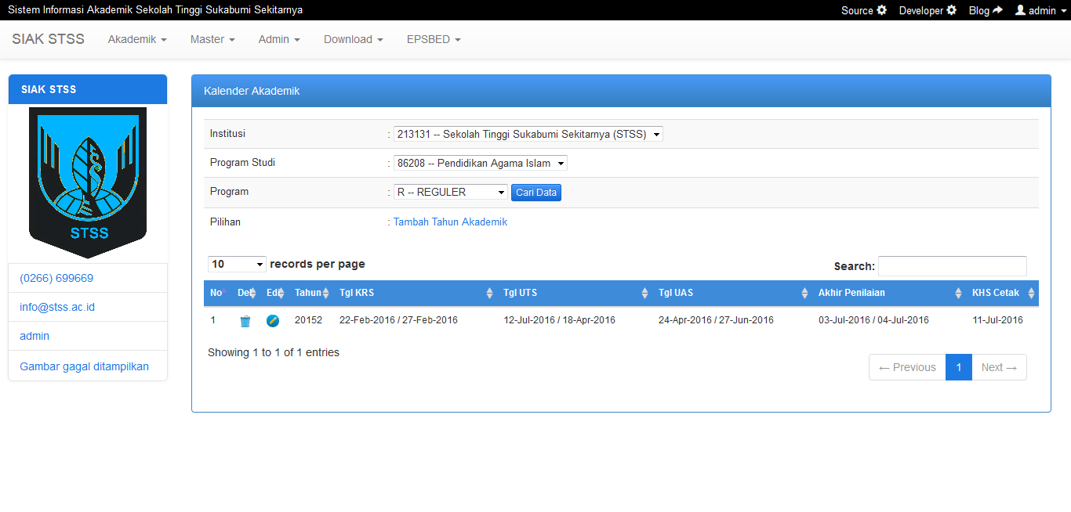
Task: Open the Program dropdown showing R -- REGULER
Action: [x=450, y=191]
